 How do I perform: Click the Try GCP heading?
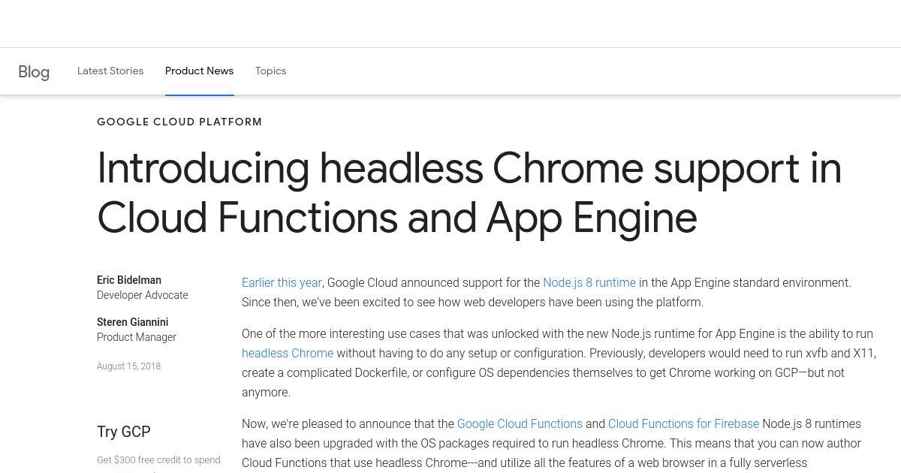coord(124,432)
